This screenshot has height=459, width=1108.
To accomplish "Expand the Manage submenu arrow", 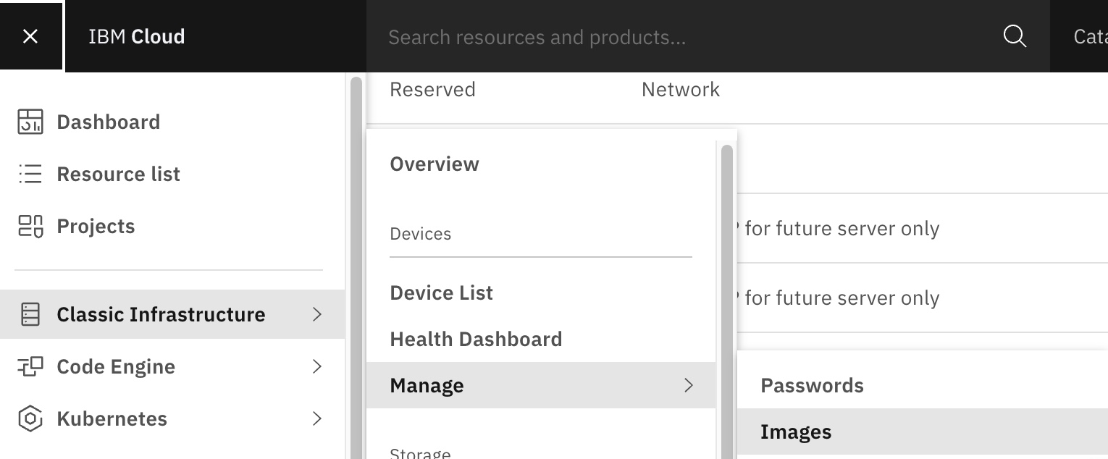I will coord(689,385).
